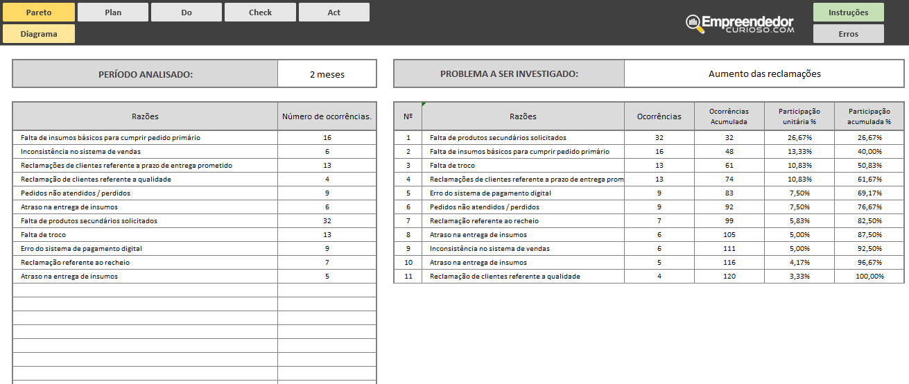Select left-table 'Falta de produtos secundários solicitados' cell

(146, 220)
